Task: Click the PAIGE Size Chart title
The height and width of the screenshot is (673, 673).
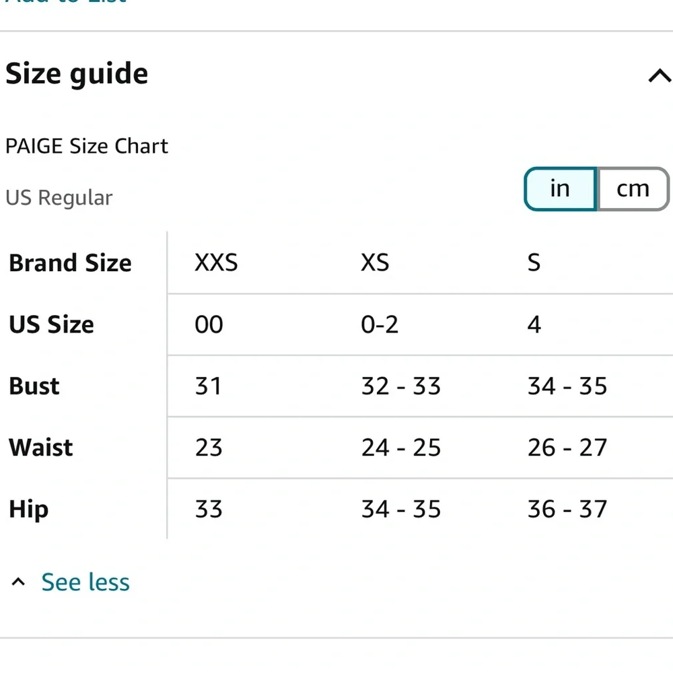Action: pos(87,146)
